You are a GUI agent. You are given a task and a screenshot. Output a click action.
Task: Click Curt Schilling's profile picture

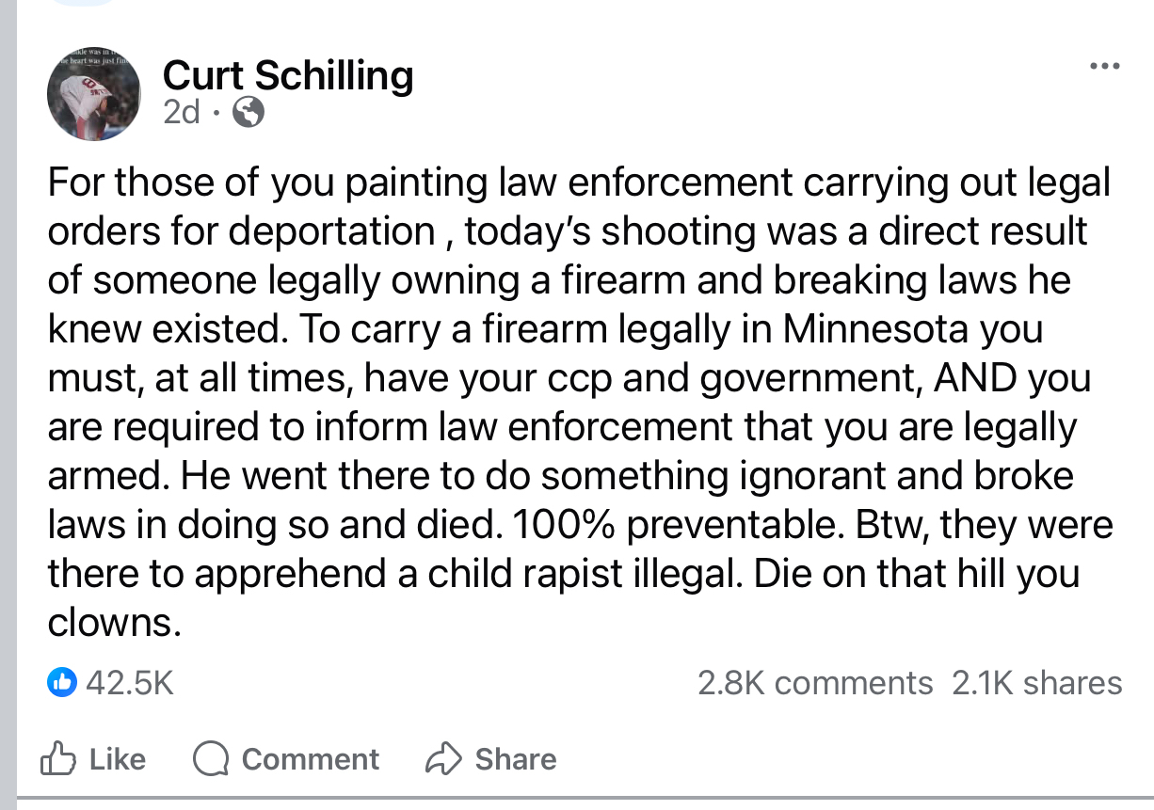pos(93,94)
